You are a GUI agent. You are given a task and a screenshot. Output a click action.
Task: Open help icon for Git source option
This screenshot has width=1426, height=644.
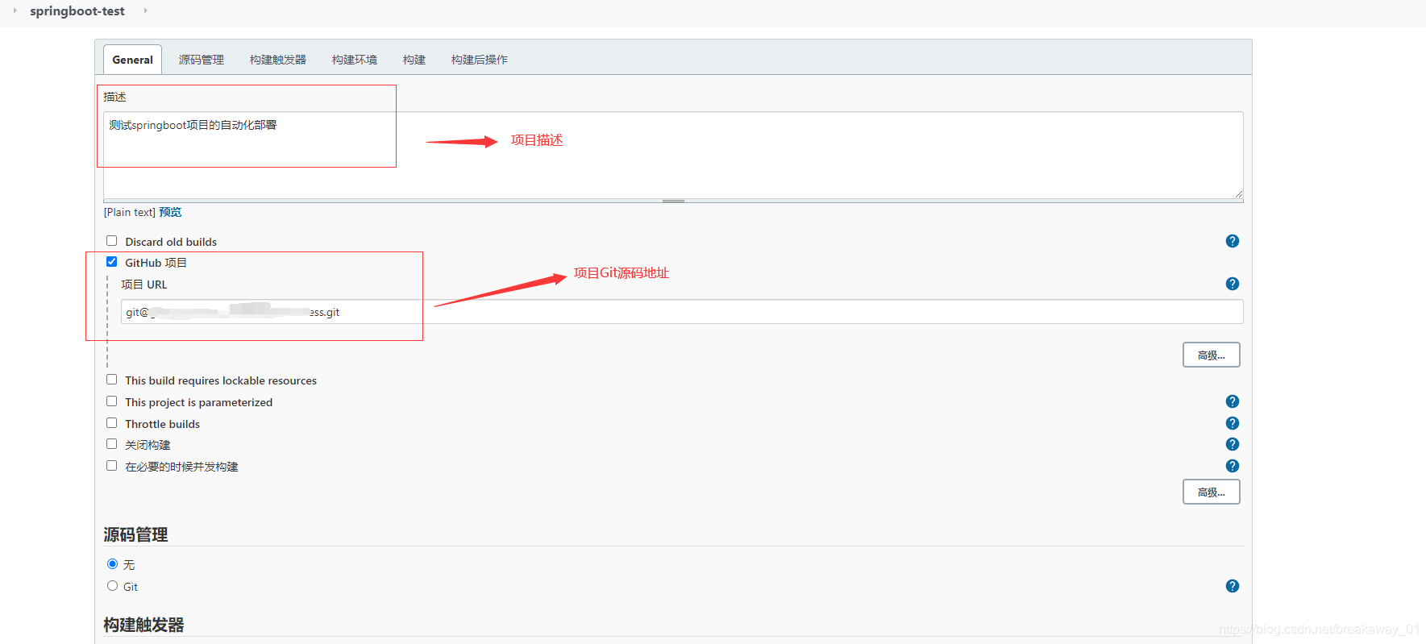pos(1232,586)
